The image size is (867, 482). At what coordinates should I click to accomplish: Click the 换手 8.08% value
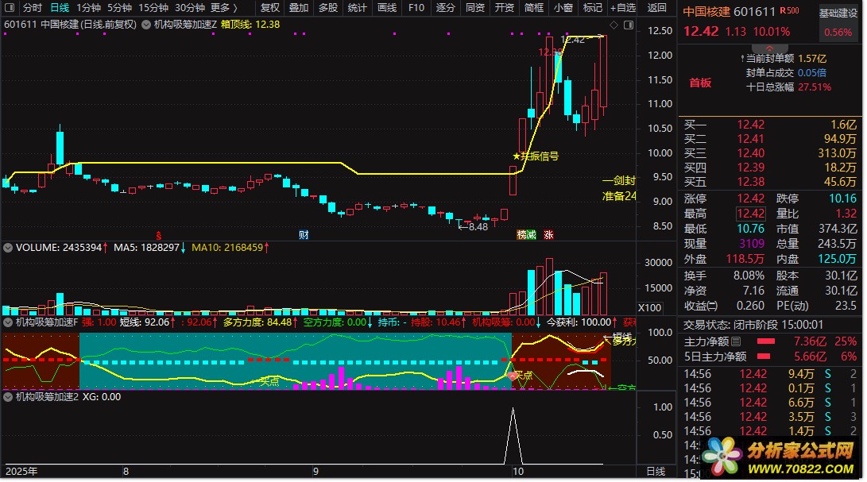click(x=749, y=276)
